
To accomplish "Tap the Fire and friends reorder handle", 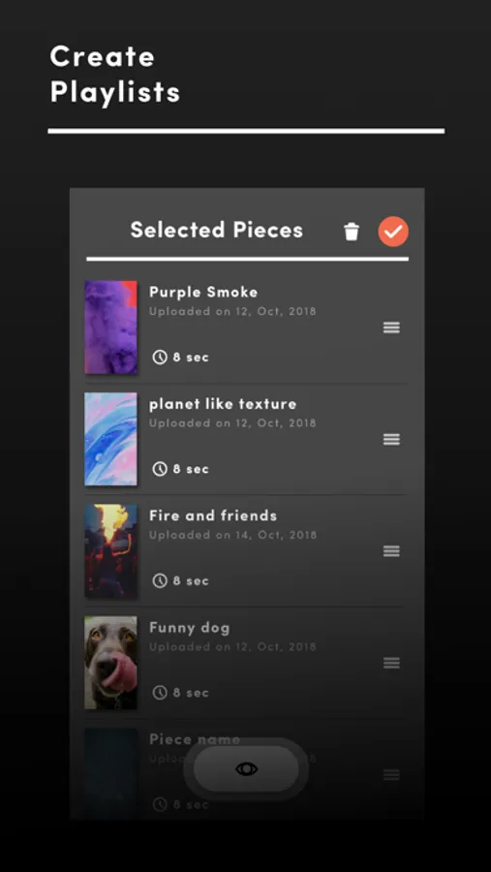I will [391, 551].
